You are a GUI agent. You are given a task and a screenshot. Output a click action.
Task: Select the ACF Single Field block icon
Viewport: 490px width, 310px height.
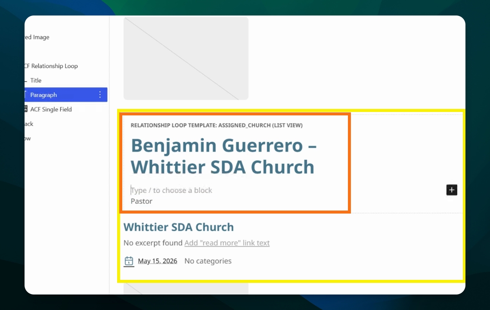26,109
